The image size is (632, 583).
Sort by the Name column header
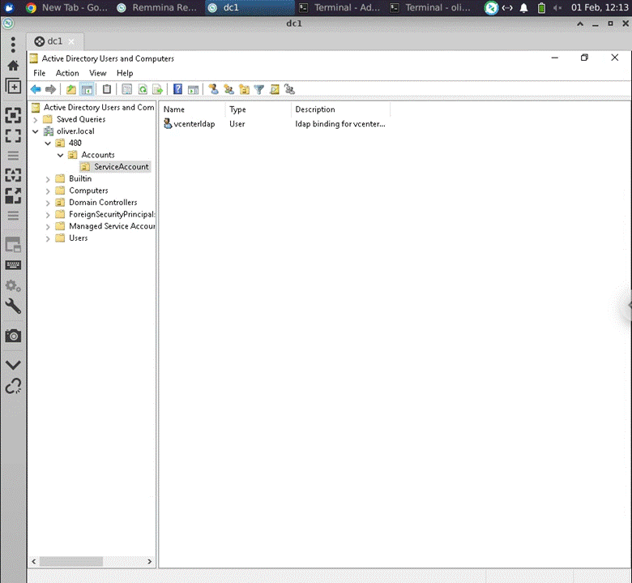coord(192,109)
